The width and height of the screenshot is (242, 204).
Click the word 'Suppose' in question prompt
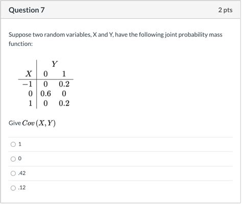[x=20, y=35]
